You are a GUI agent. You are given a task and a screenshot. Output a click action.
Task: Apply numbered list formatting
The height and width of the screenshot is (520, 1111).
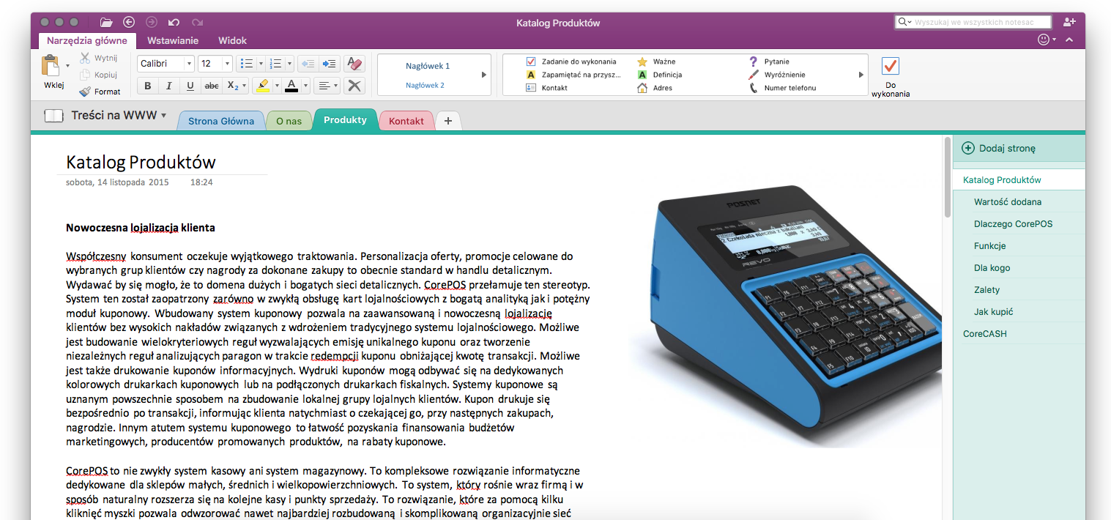[276, 64]
